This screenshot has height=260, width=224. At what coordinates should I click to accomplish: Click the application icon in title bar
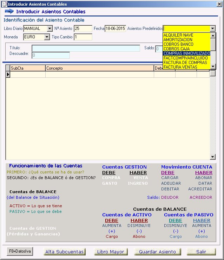pos(5,4)
